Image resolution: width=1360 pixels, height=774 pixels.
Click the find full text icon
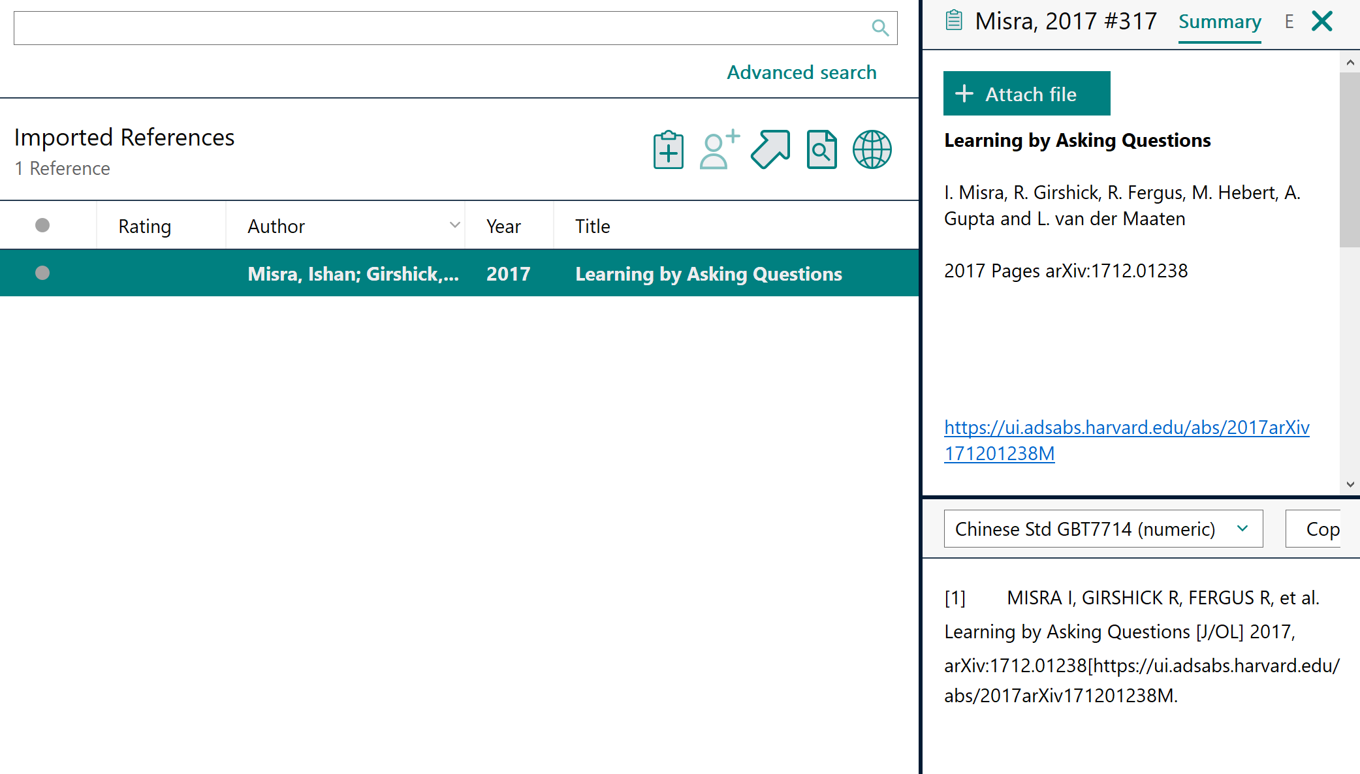pyautogui.click(x=821, y=150)
